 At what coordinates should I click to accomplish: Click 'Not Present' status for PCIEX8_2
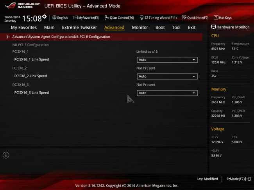pyautogui.click(x=146, y=68)
